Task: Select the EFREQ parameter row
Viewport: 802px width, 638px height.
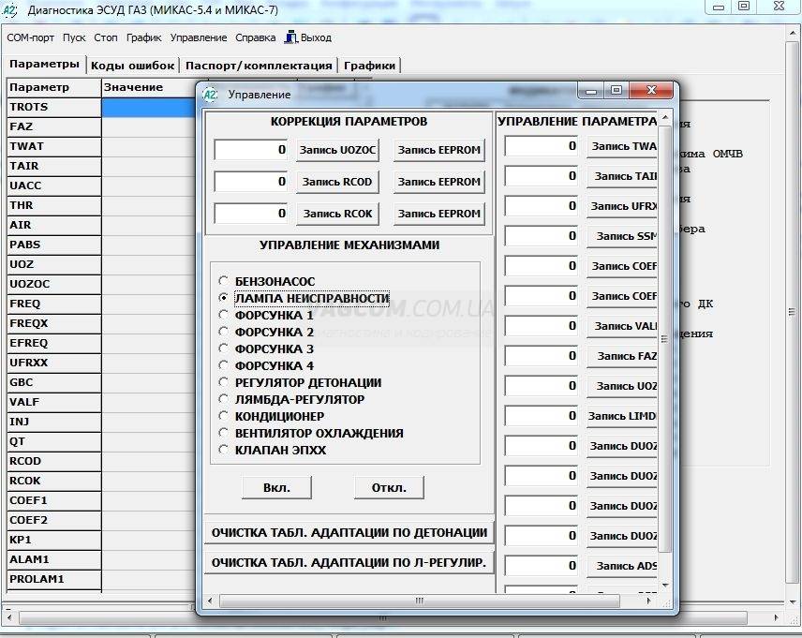Action: [x=53, y=343]
